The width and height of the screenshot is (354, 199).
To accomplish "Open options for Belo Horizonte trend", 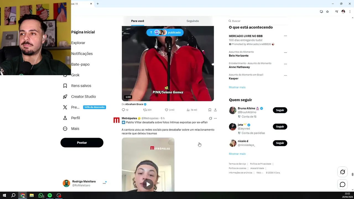I will 285,53.
